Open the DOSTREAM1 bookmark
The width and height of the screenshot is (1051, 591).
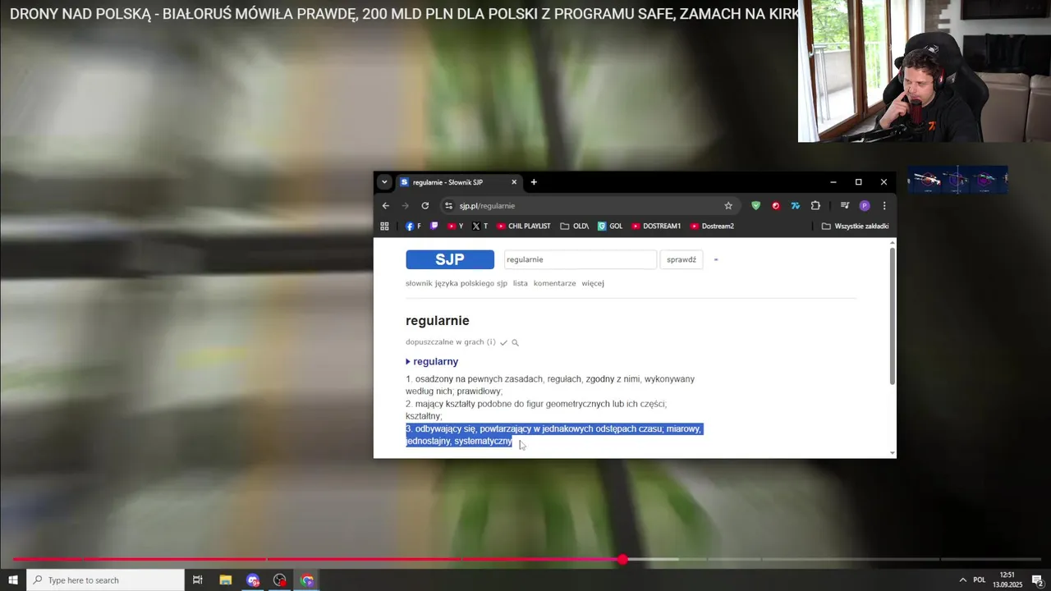656,227
